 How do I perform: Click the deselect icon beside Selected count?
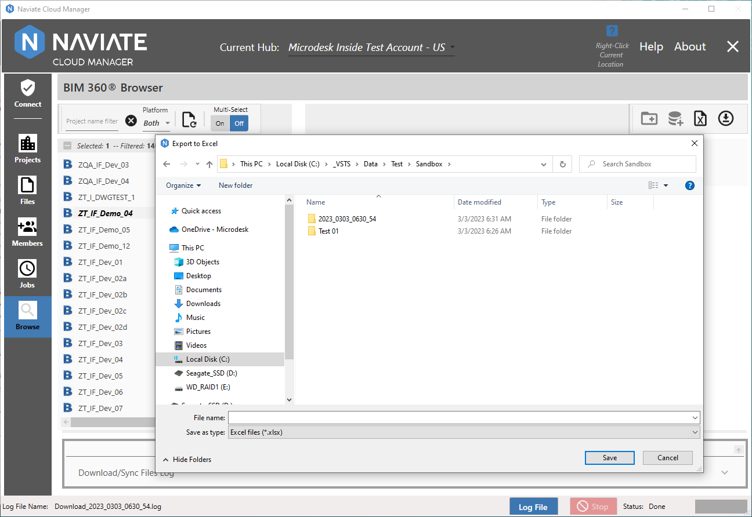pyautogui.click(x=68, y=146)
